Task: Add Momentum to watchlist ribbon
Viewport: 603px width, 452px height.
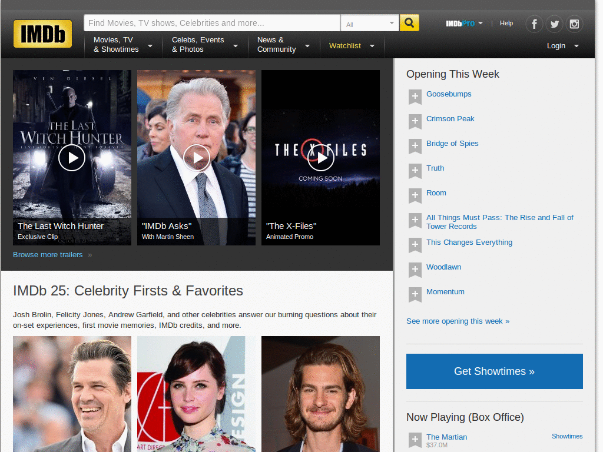Action: click(415, 294)
